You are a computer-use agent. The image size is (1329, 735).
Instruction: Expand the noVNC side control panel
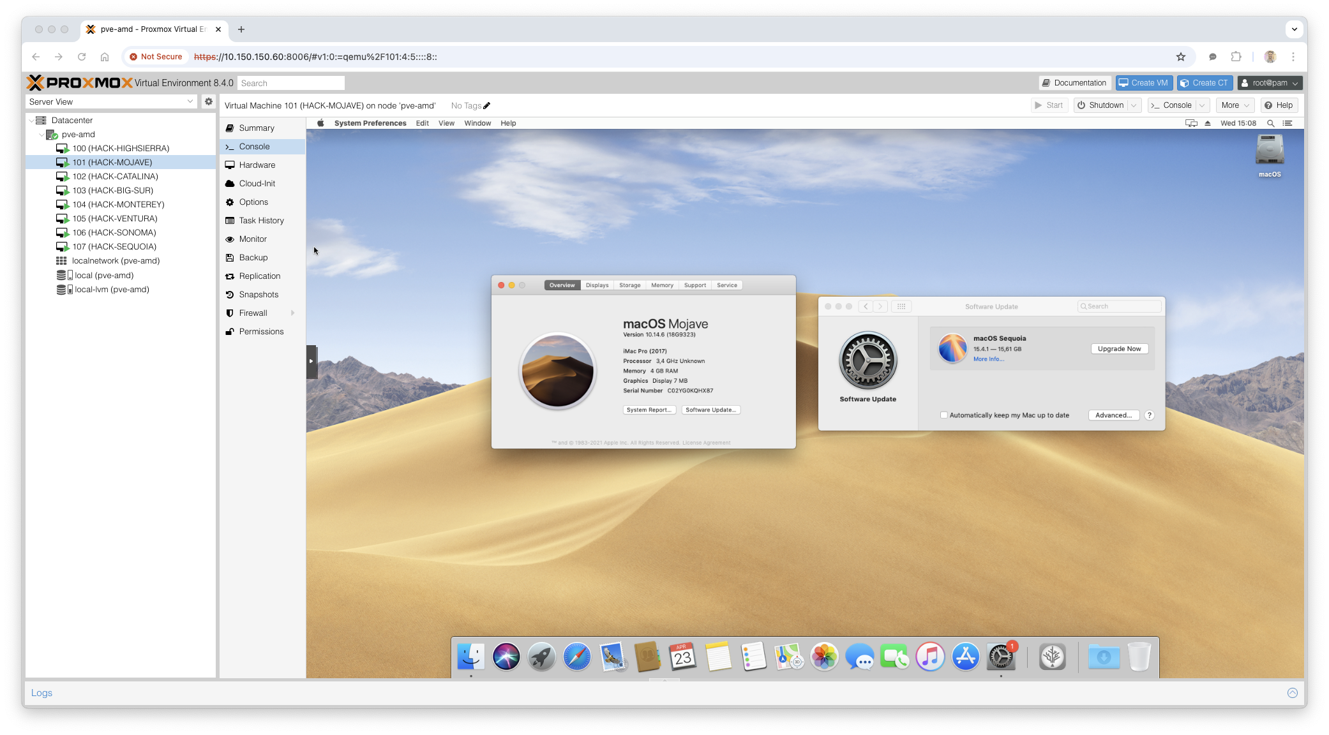click(x=311, y=361)
